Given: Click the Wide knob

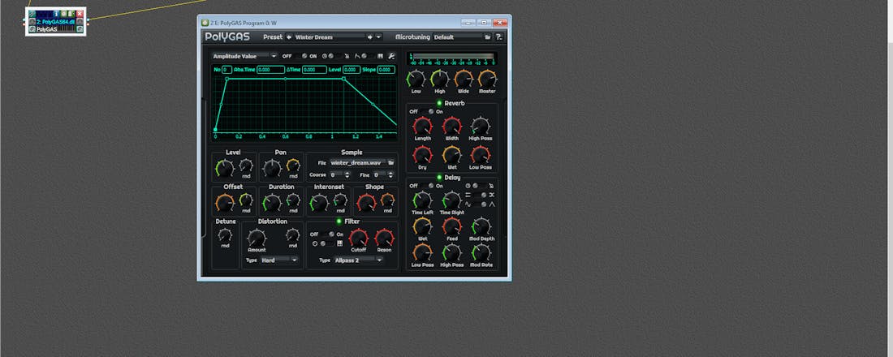Looking at the screenshot, I should [464, 79].
